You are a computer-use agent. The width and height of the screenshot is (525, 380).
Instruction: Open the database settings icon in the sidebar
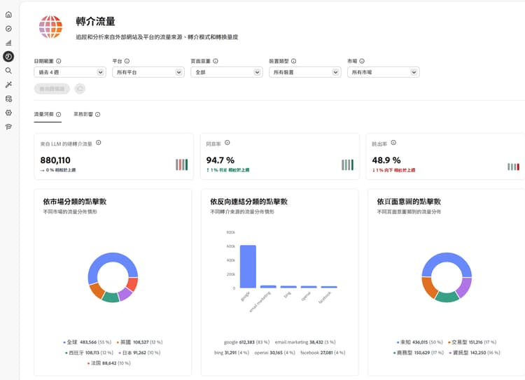pyautogui.click(x=8, y=99)
